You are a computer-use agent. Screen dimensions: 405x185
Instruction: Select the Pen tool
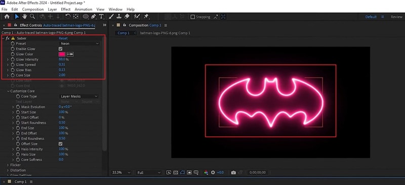(93, 17)
